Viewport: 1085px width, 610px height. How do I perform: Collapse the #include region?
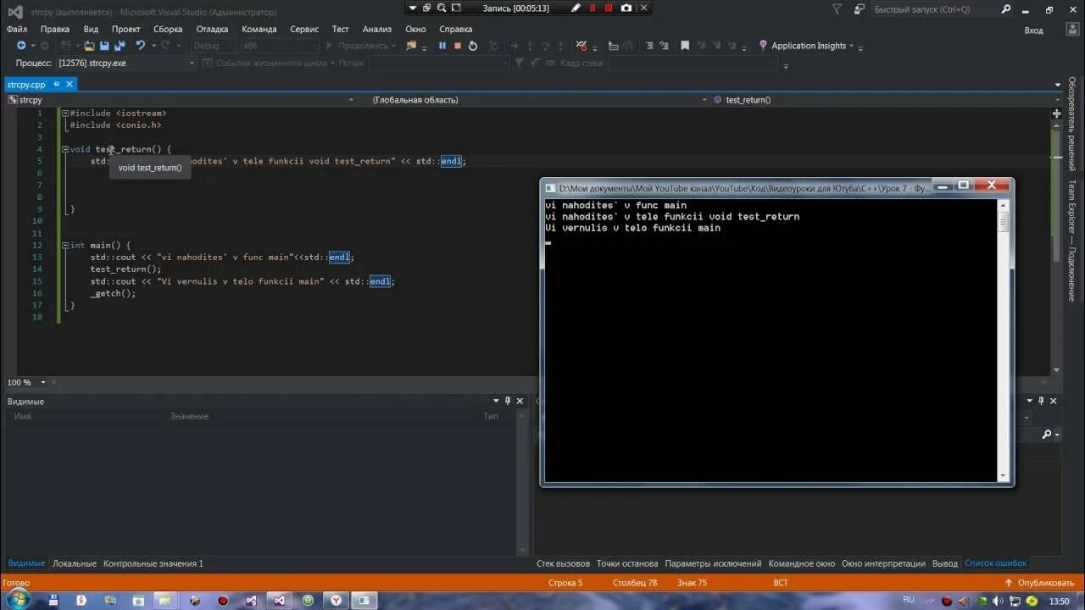coord(64,114)
